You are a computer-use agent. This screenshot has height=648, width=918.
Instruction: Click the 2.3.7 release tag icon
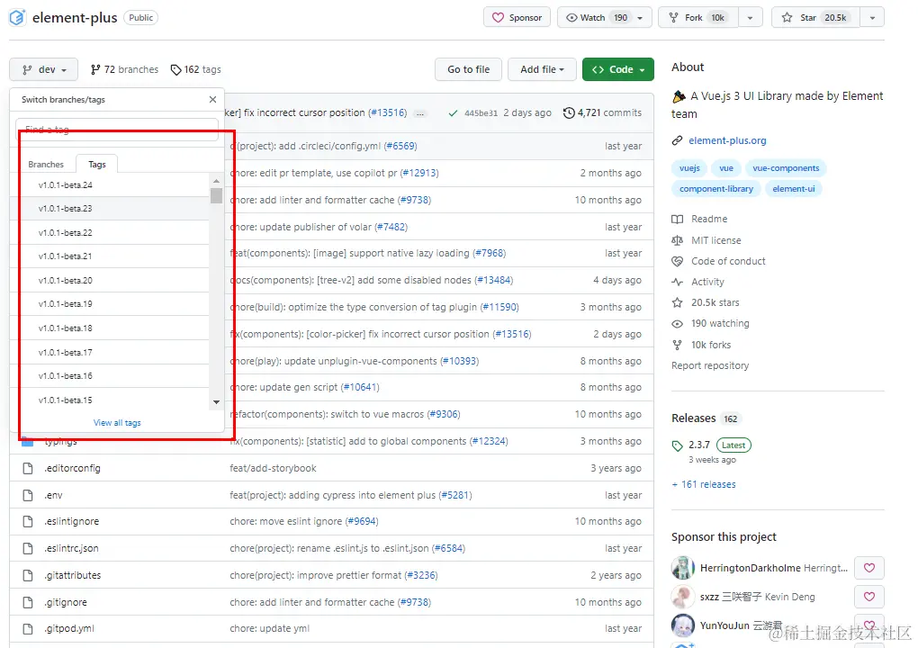point(678,445)
